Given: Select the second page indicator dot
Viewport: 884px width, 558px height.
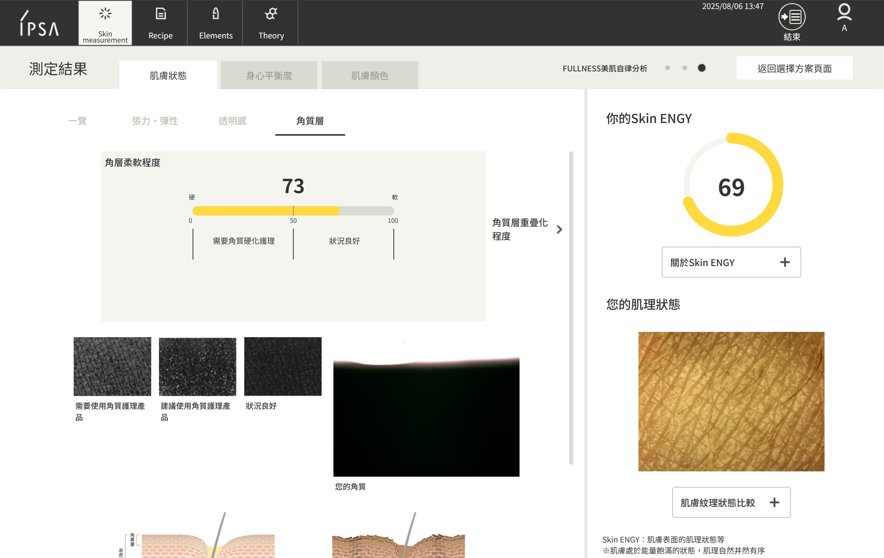Looking at the screenshot, I should click(x=684, y=68).
